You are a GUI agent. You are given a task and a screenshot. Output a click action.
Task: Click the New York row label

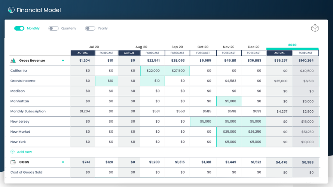[x=18, y=142]
